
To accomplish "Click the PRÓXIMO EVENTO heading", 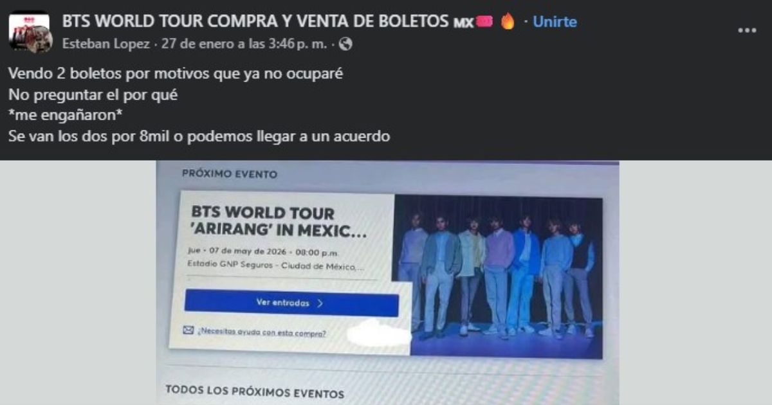I will pyautogui.click(x=230, y=174).
